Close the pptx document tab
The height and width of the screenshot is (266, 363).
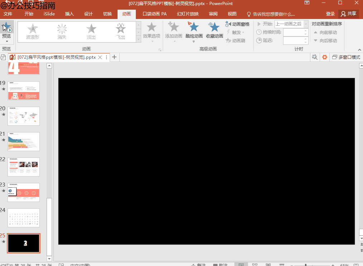(100, 57)
